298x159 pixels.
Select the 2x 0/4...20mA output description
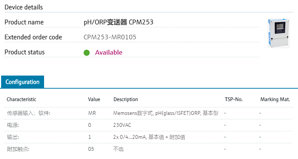coord(149,137)
